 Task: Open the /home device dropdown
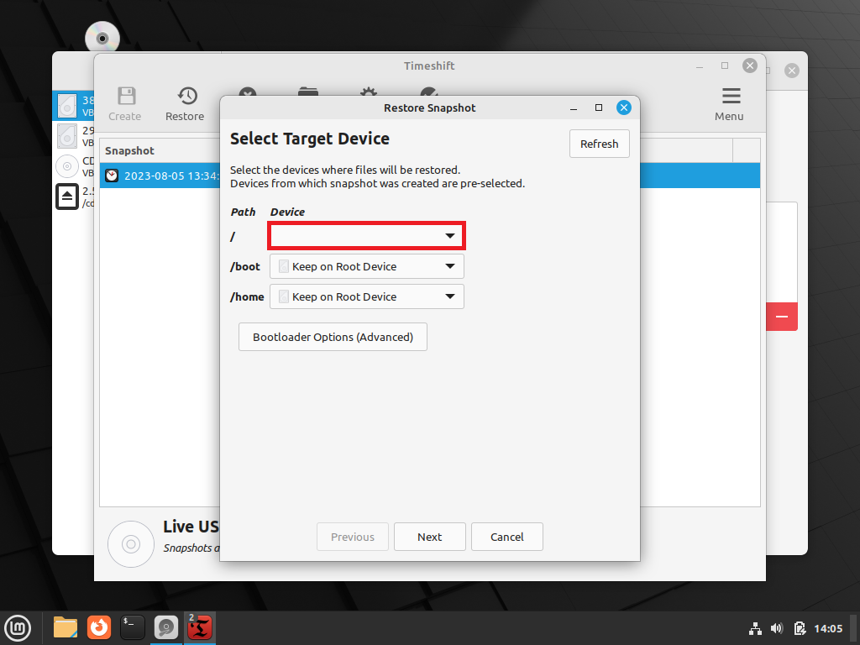[x=366, y=296]
